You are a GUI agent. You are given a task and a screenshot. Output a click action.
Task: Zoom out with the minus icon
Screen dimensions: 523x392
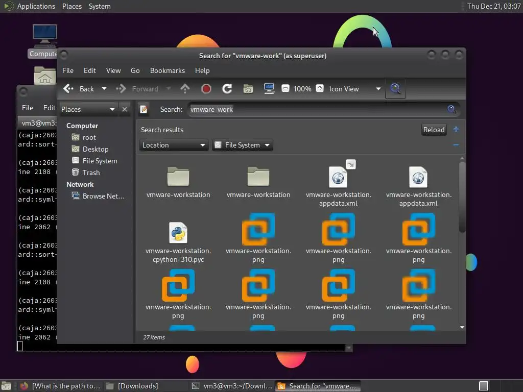coord(286,89)
